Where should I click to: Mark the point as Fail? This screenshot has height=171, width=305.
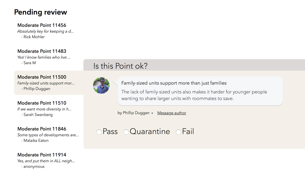pos(178,132)
